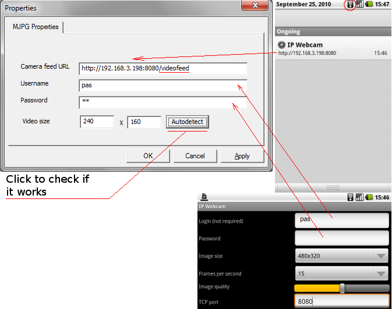
Task: Click the Cancel button
Action: tap(195, 156)
